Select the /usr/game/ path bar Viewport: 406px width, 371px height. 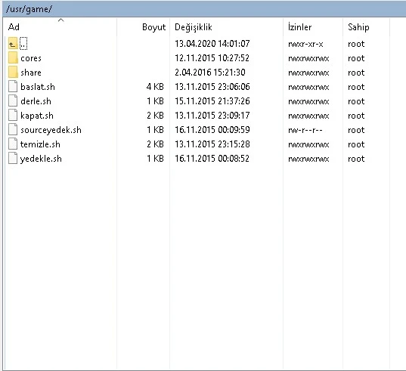205,9
